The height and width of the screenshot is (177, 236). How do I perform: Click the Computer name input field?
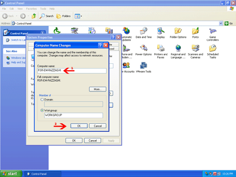(72, 70)
